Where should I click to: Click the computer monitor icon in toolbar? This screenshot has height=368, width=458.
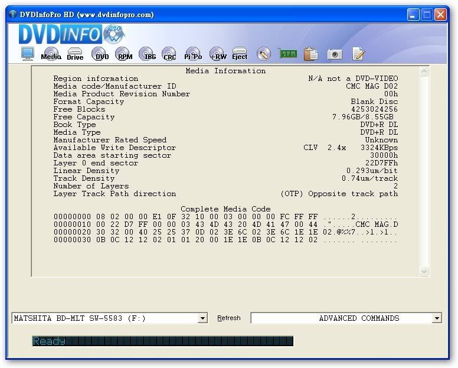click(x=28, y=54)
